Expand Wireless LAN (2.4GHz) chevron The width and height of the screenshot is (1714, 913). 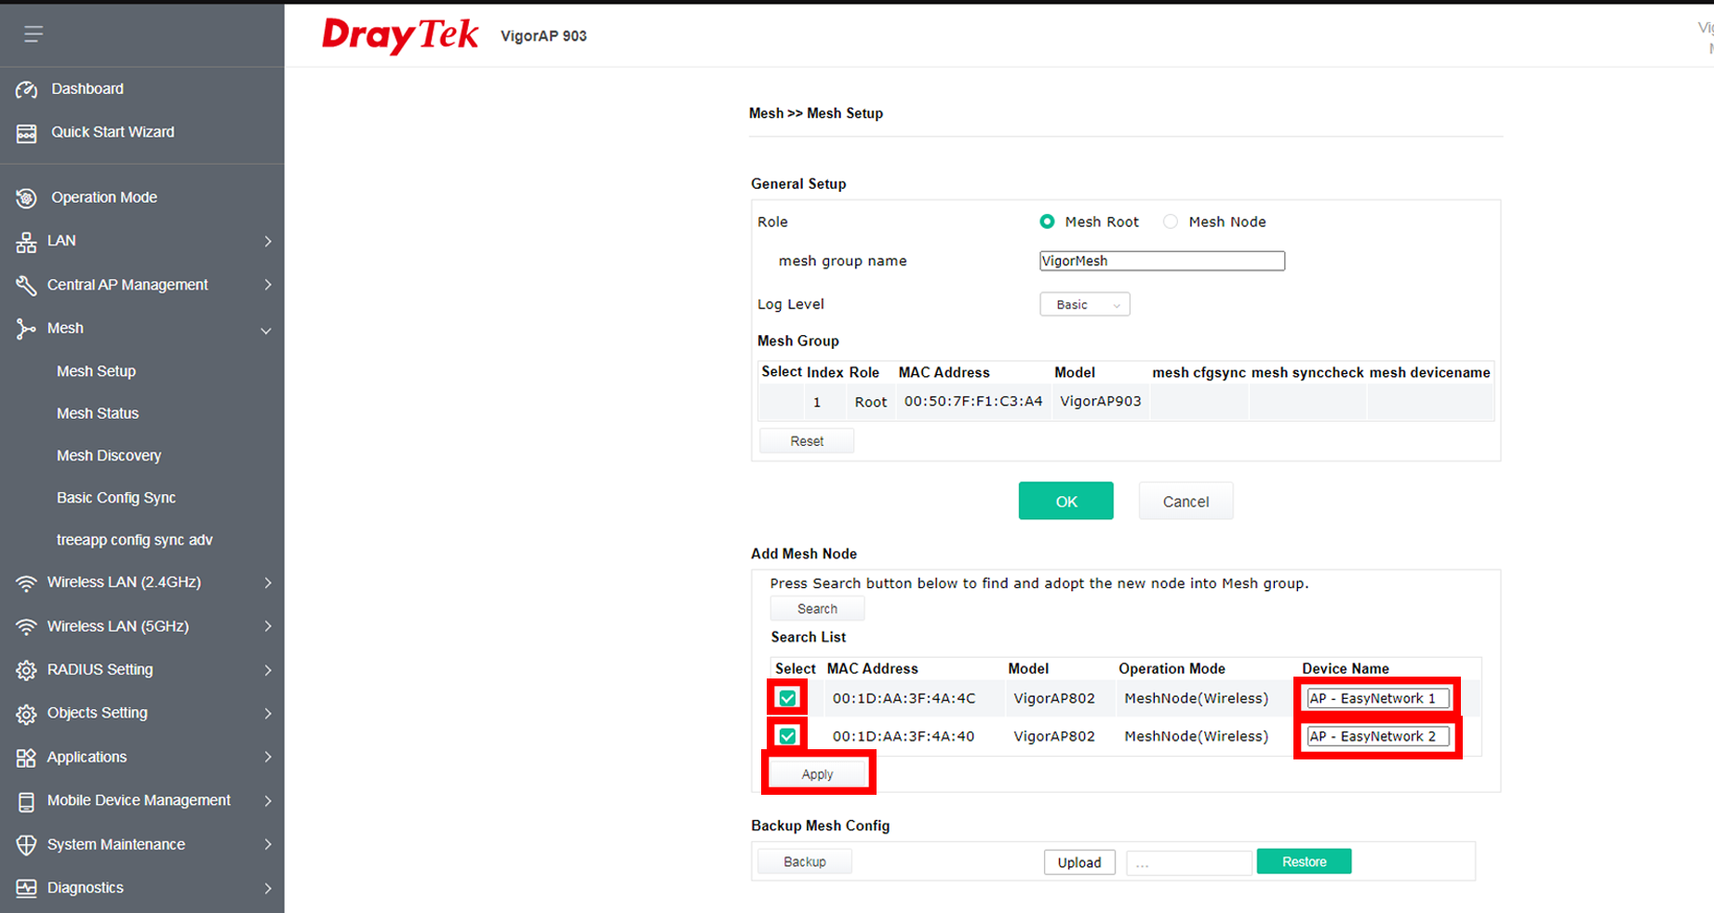pyautogui.click(x=268, y=583)
